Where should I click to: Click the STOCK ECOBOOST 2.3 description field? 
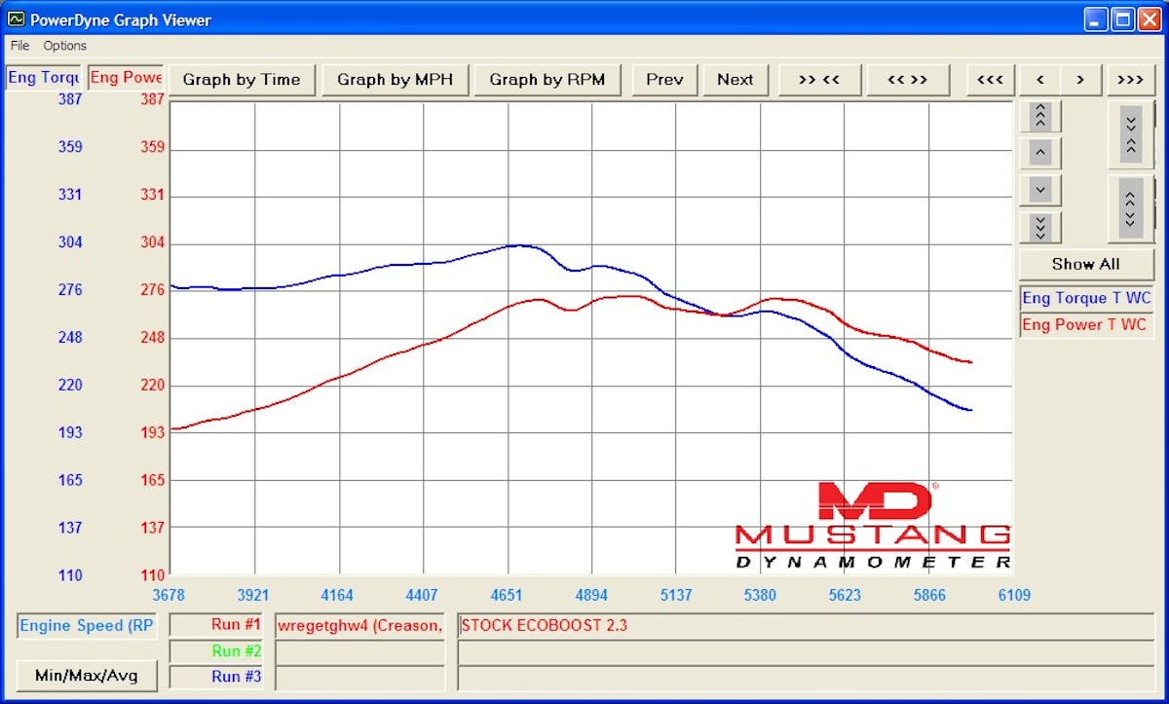coord(805,625)
